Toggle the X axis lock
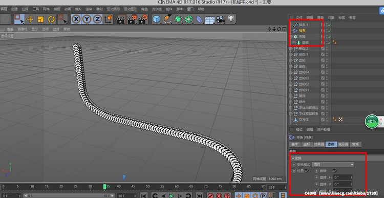 (76, 19)
